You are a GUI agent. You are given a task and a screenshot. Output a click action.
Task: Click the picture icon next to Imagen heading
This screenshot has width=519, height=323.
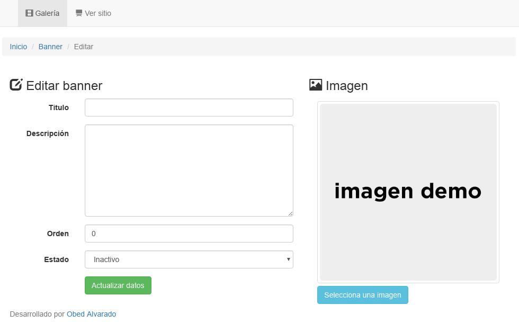click(x=316, y=85)
